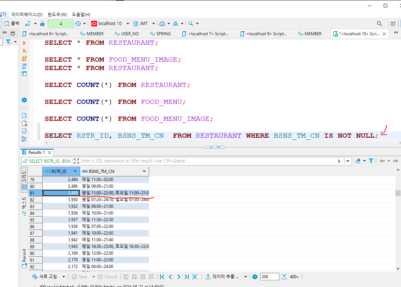This screenshot has height=287, width=401.
Task: Open the 윈도우(W) menu
Action: click(x=57, y=14)
